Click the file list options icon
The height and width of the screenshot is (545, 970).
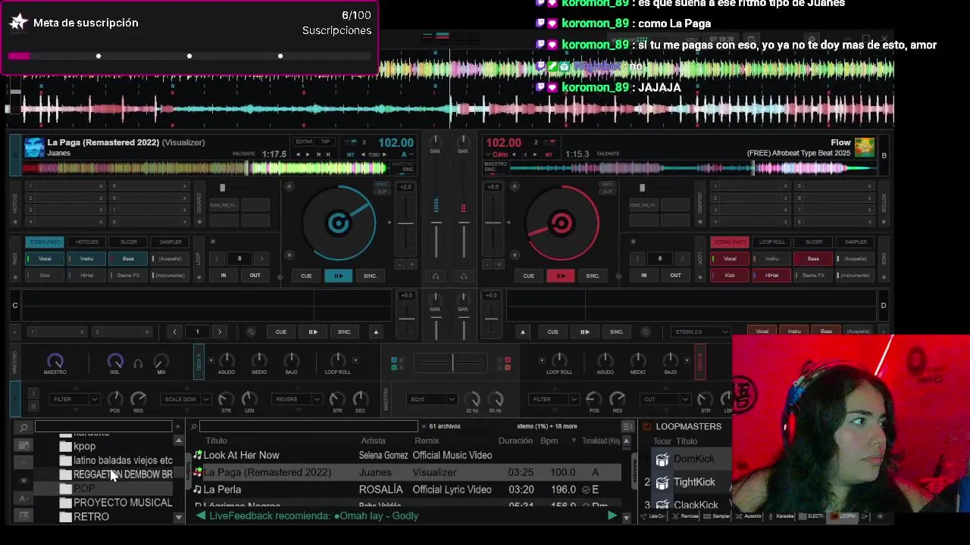[x=627, y=427]
